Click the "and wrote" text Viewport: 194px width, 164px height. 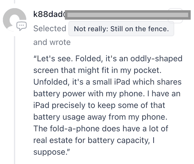point(52,42)
